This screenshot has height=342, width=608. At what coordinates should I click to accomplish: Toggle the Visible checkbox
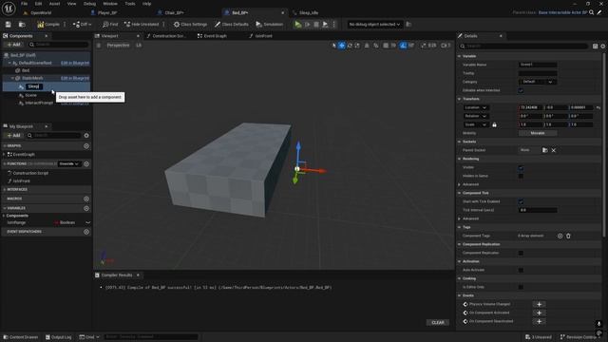(521, 167)
